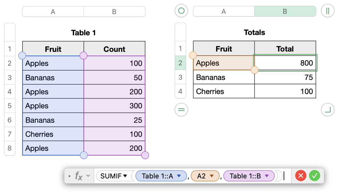The height and width of the screenshot is (193, 344).
Task: Open the Table 1::A reference dropdown
Action: pyautogui.click(x=179, y=176)
